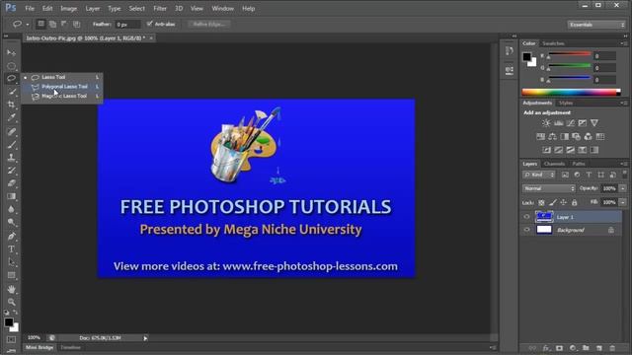The width and height of the screenshot is (632, 355).
Task: Open the status bar info arrow
Action: pos(145,338)
